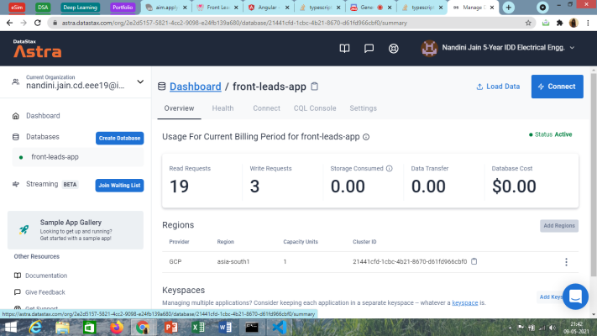Copy the Cluster ID with clipboard icon
The width and height of the screenshot is (597, 336).
(x=474, y=261)
